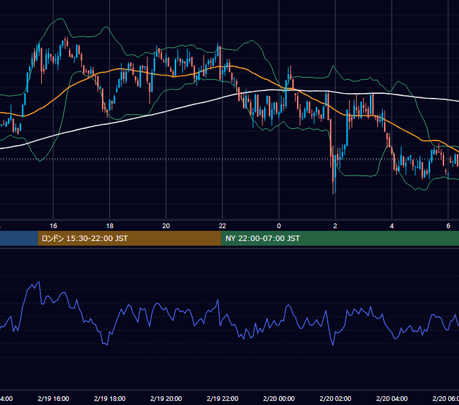
Task: Click the 2 hour axis label
Action: coord(335,226)
